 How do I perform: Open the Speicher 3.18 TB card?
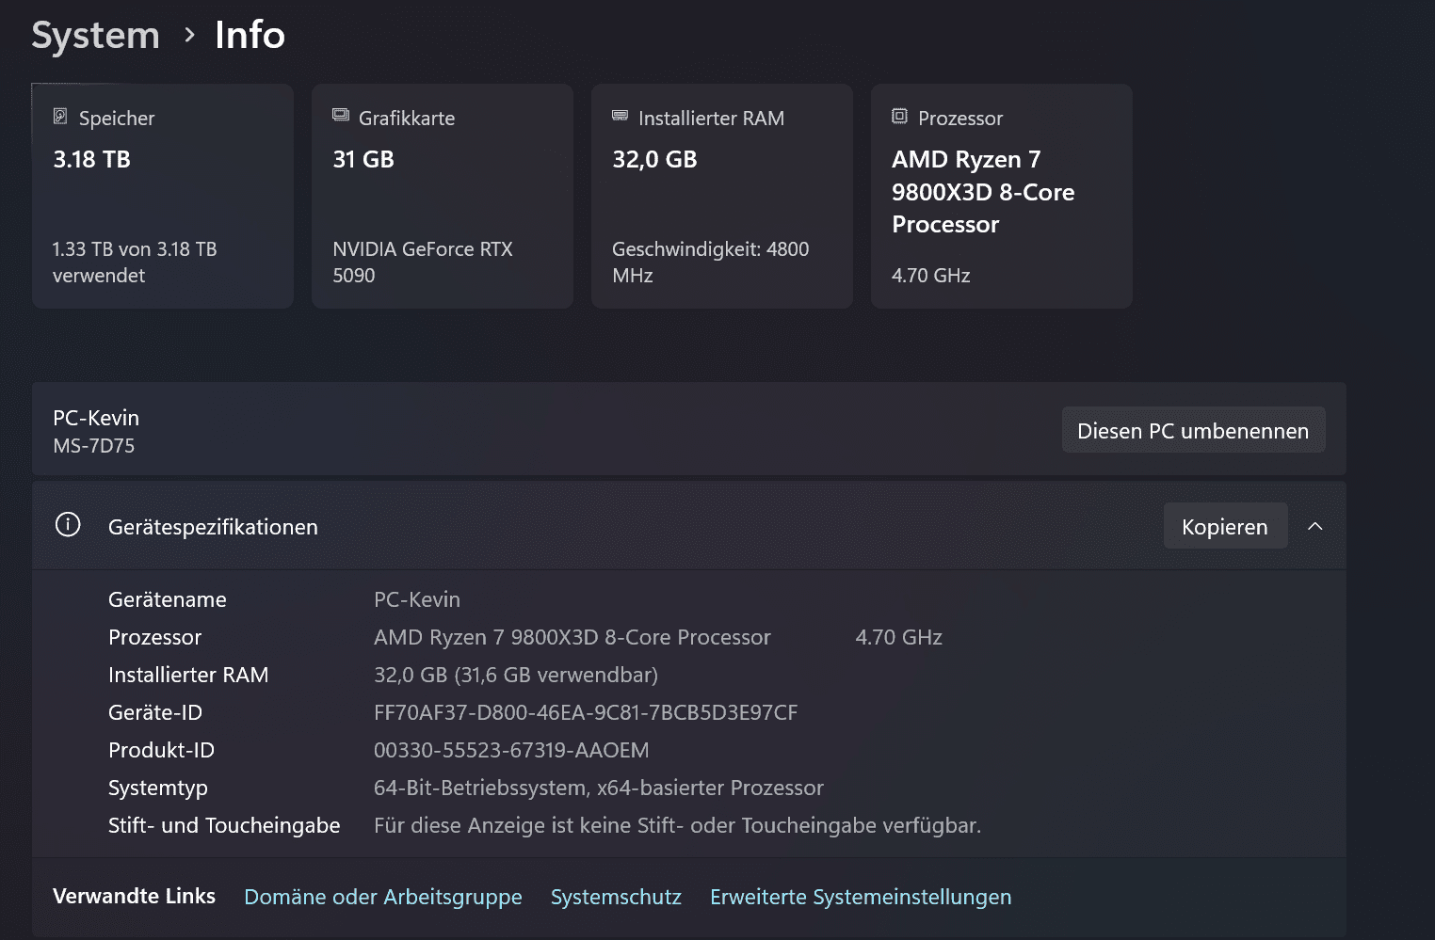(x=163, y=196)
